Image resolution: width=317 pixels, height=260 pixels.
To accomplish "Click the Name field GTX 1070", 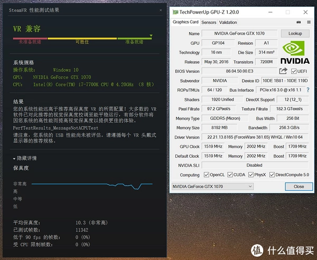I will [239, 34].
